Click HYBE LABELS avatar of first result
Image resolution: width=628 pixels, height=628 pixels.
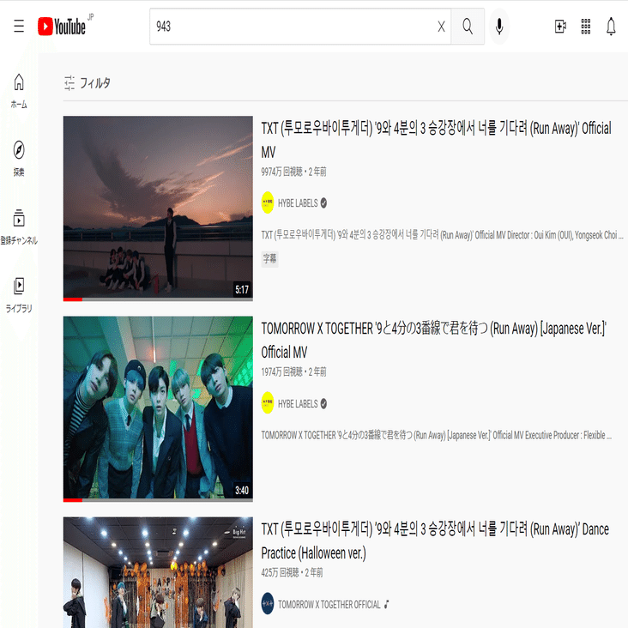(268, 202)
